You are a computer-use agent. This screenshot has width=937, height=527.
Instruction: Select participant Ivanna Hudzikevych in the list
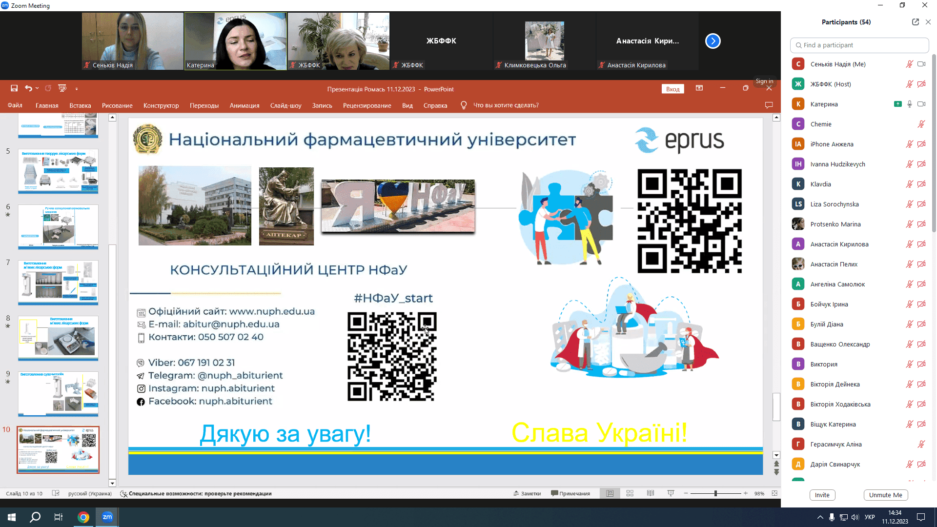859,164
